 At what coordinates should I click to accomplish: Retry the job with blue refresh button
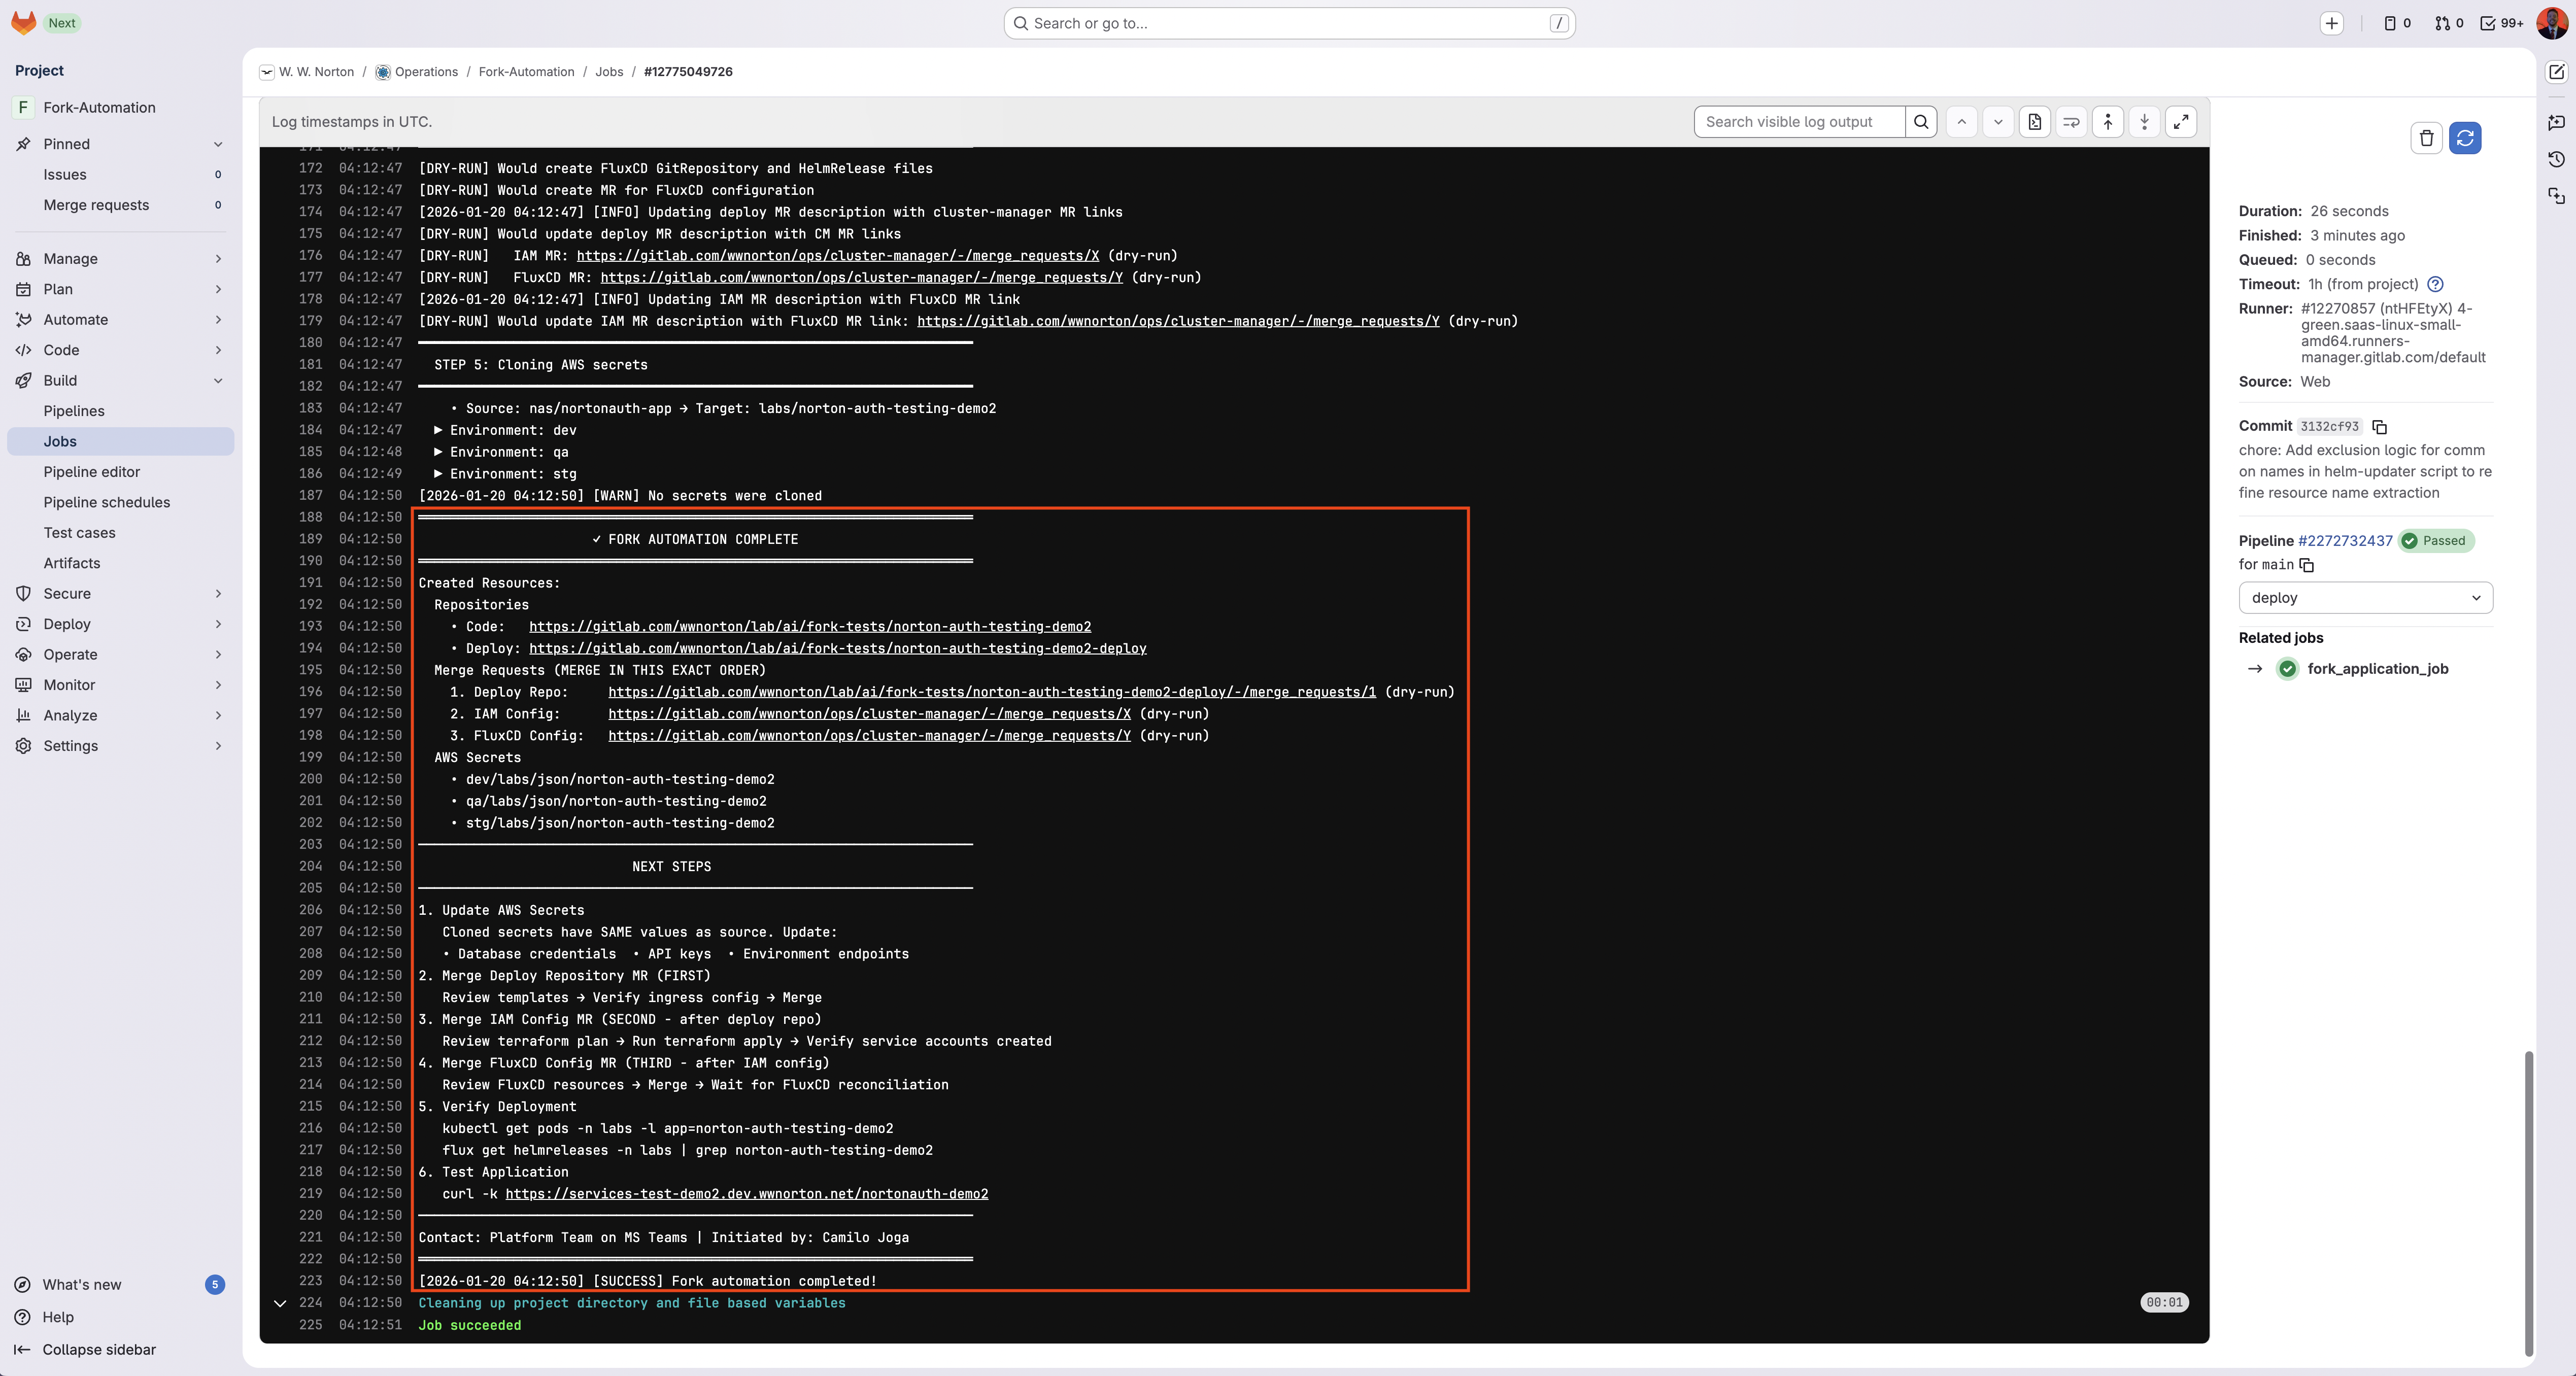pyautogui.click(x=2465, y=138)
